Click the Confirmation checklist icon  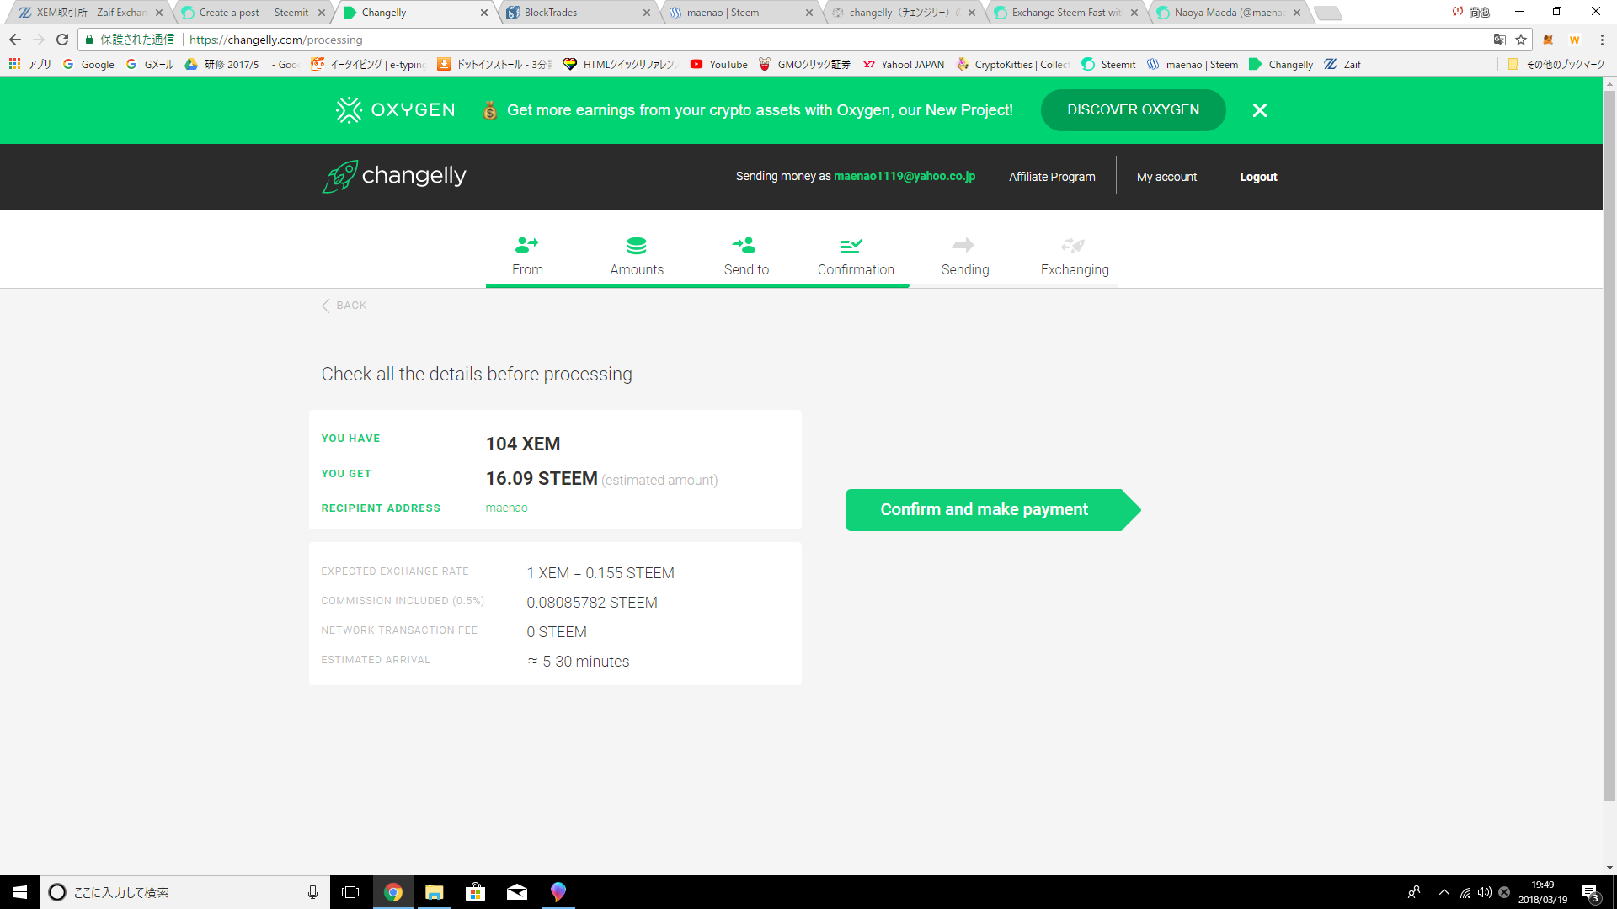(x=851, y=246)
